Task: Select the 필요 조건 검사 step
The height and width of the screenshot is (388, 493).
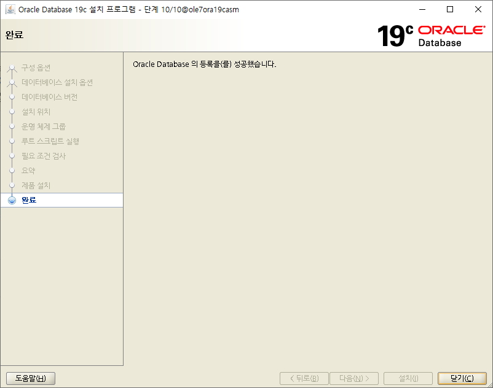Action: click(44, 156)
